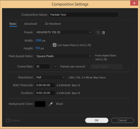Toggle Lock Aspect Ratio checkbox
This screenshot has width=140, height=129.
click(x=54, y=45)
